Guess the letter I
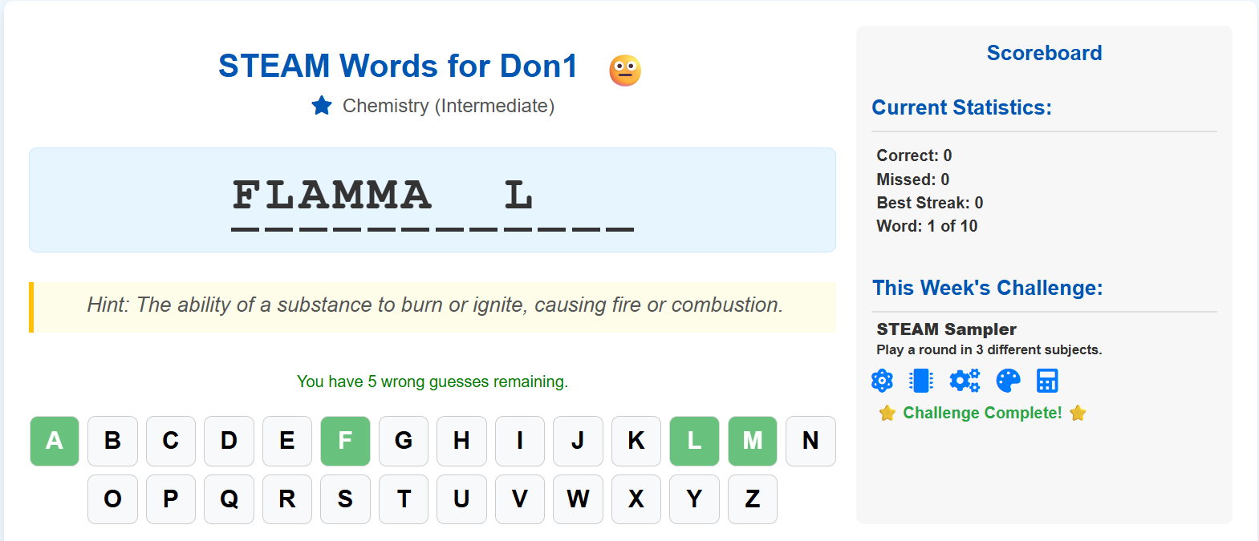The image size is (1259, 541). pos(520,441)
